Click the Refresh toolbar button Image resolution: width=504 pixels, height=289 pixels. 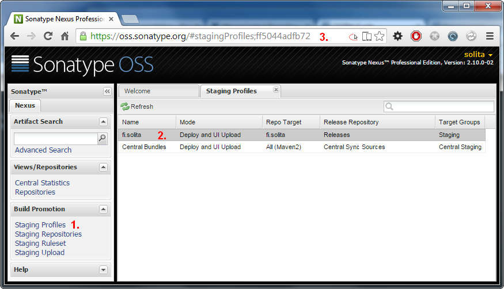(137, 107)
